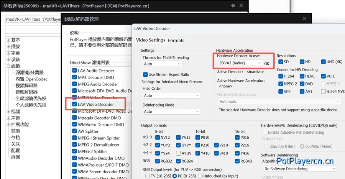Open 音频解码器 settings page

[26, 92]
